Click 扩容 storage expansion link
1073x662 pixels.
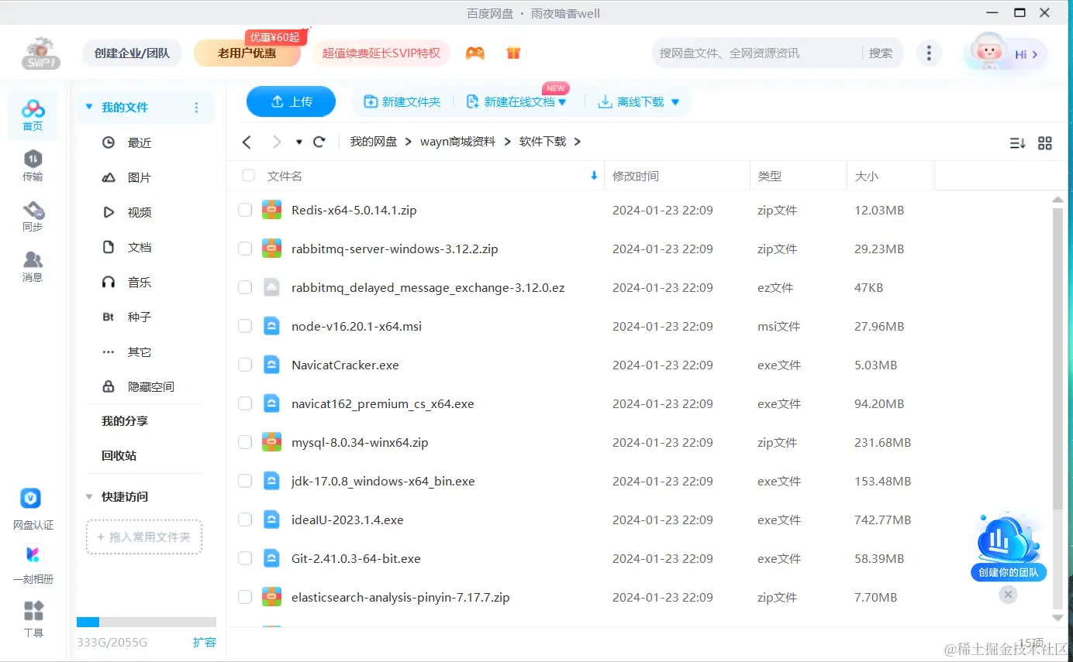coord(205,642)
